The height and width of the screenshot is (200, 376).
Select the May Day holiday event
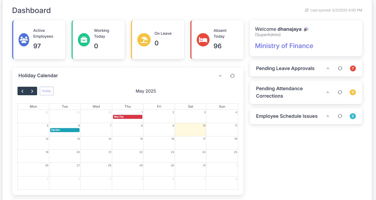click(127, 117)
